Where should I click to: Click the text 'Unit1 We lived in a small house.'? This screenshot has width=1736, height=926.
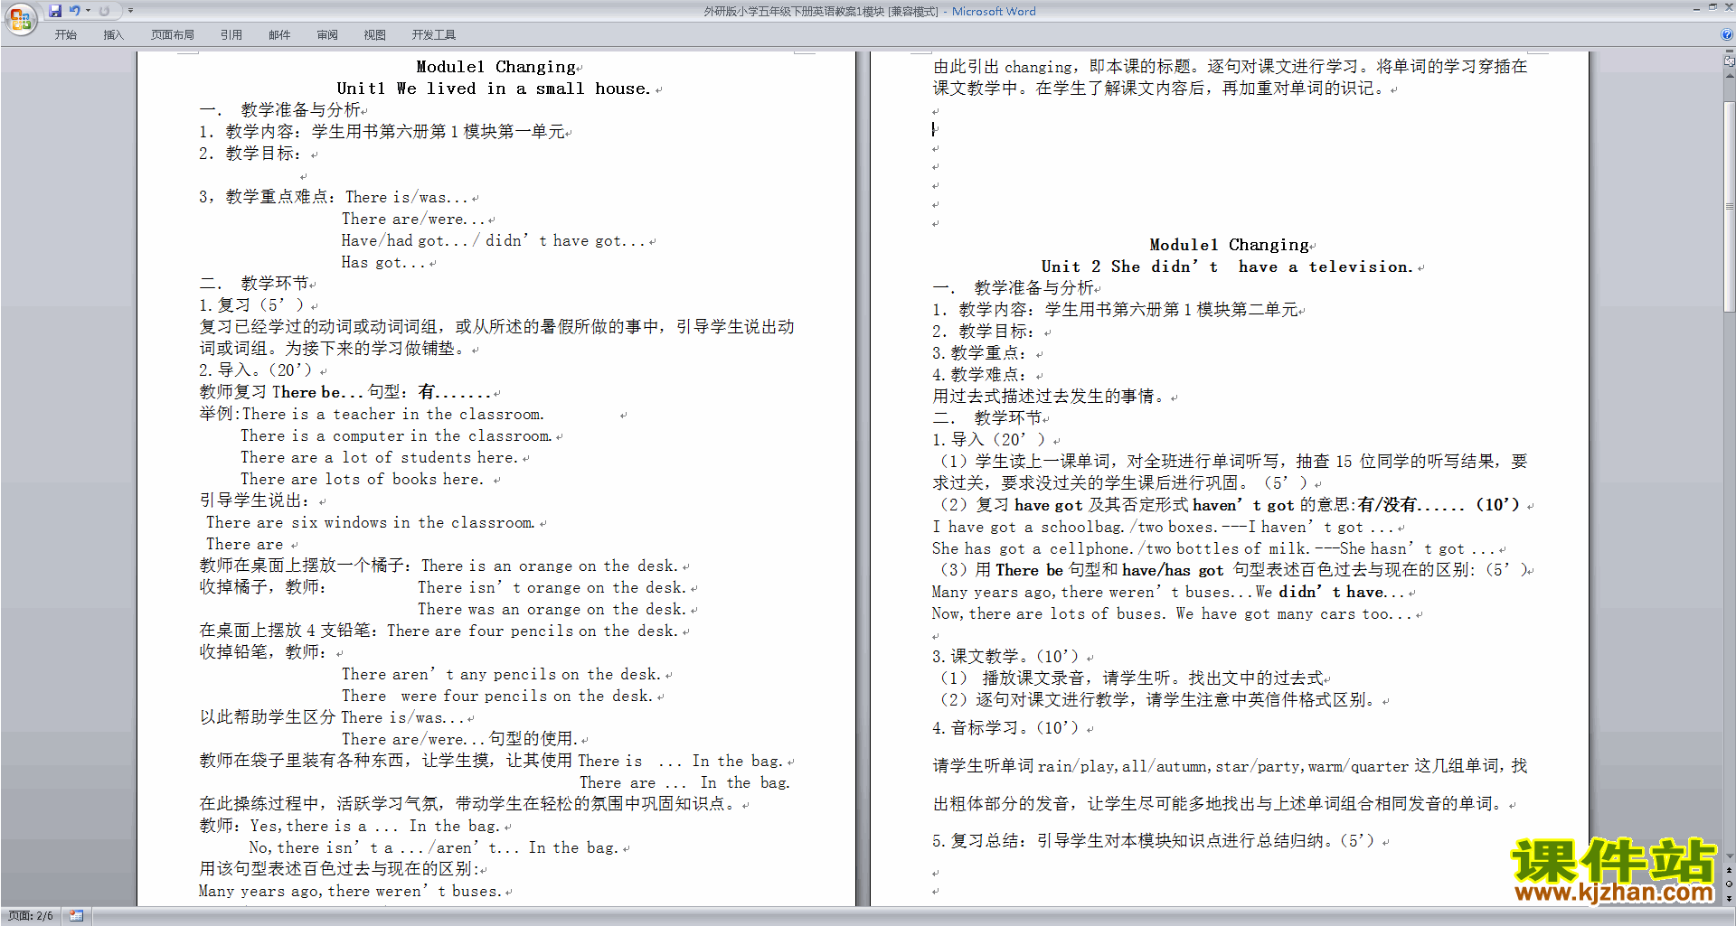point(494,89)
